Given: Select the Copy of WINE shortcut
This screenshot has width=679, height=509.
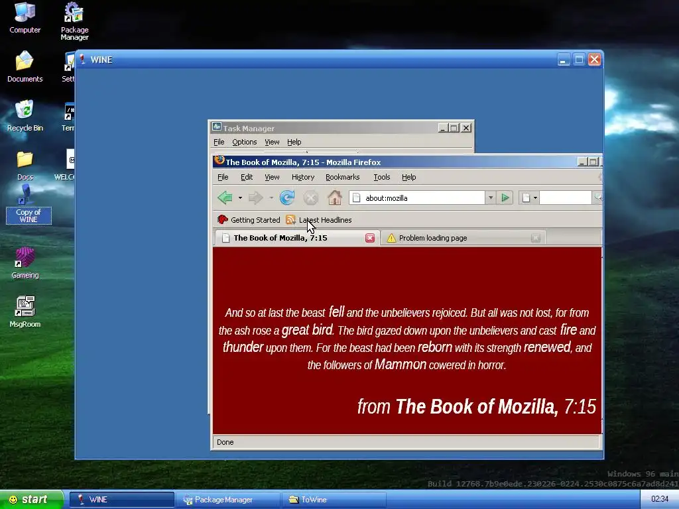Looking at the screenshot, I should tap(29, 204).
